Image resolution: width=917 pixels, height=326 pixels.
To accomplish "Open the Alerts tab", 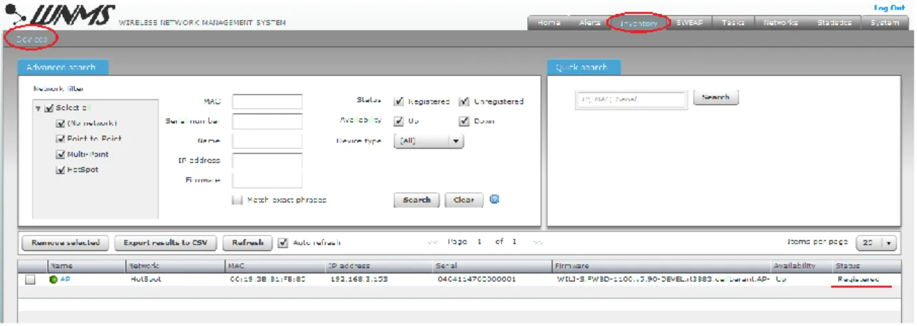I will click(590, 22).
